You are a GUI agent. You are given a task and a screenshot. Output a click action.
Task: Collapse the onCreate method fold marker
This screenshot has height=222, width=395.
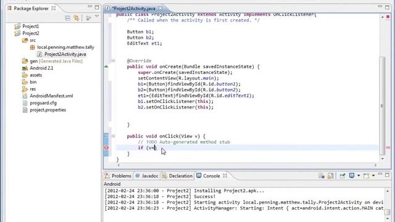click(x=114, y=60)
